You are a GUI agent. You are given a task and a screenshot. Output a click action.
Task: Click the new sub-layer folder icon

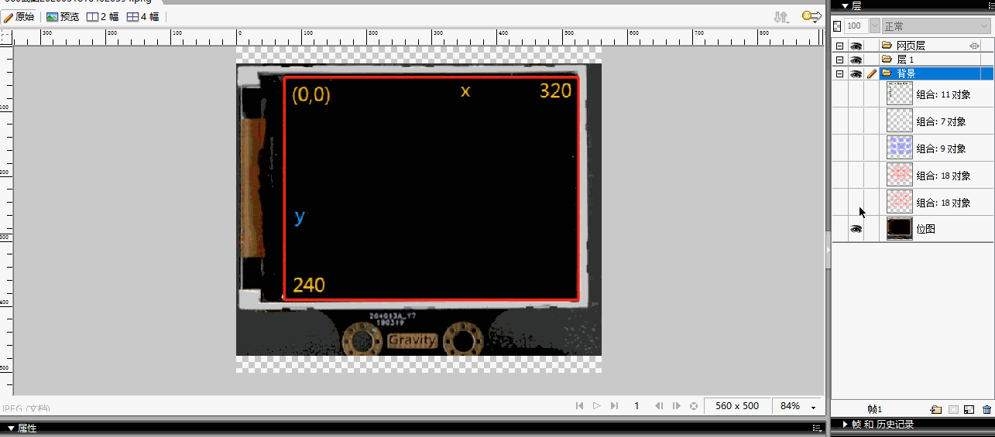pyautogui.click(x=936, y=409)
